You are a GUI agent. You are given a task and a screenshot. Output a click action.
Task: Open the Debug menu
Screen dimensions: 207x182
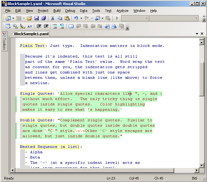(x=70, y=11)
